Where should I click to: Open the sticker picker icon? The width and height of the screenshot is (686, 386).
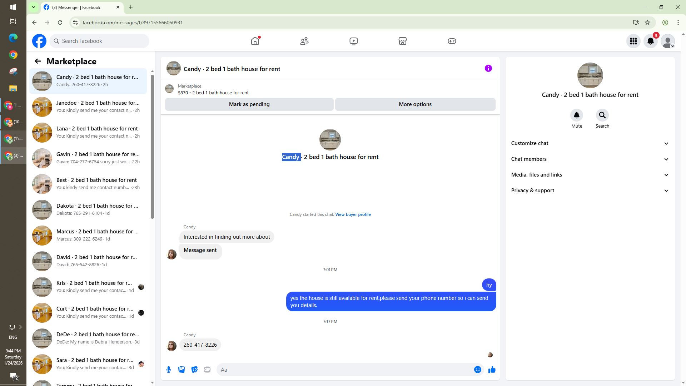(194, 370)
